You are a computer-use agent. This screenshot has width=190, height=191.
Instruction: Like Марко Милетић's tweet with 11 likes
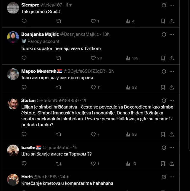[x=96, y=87]
